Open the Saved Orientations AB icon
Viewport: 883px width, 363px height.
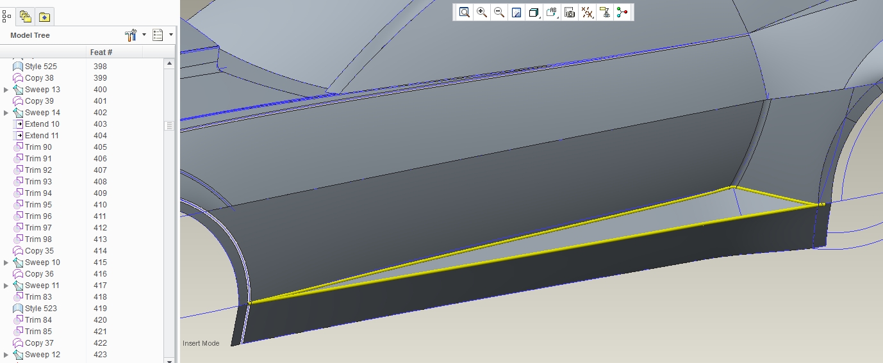coord(552,12)
